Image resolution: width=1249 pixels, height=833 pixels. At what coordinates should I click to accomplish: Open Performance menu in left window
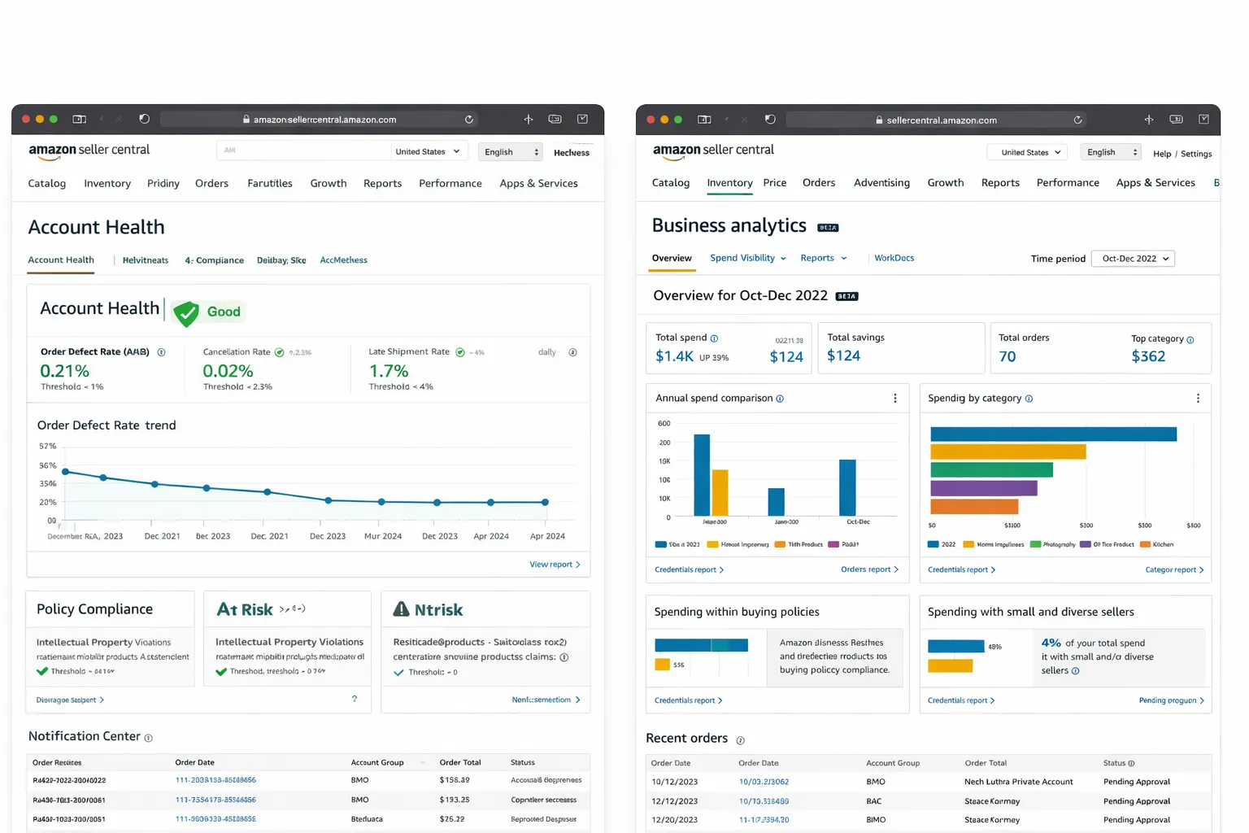point(450,183)
